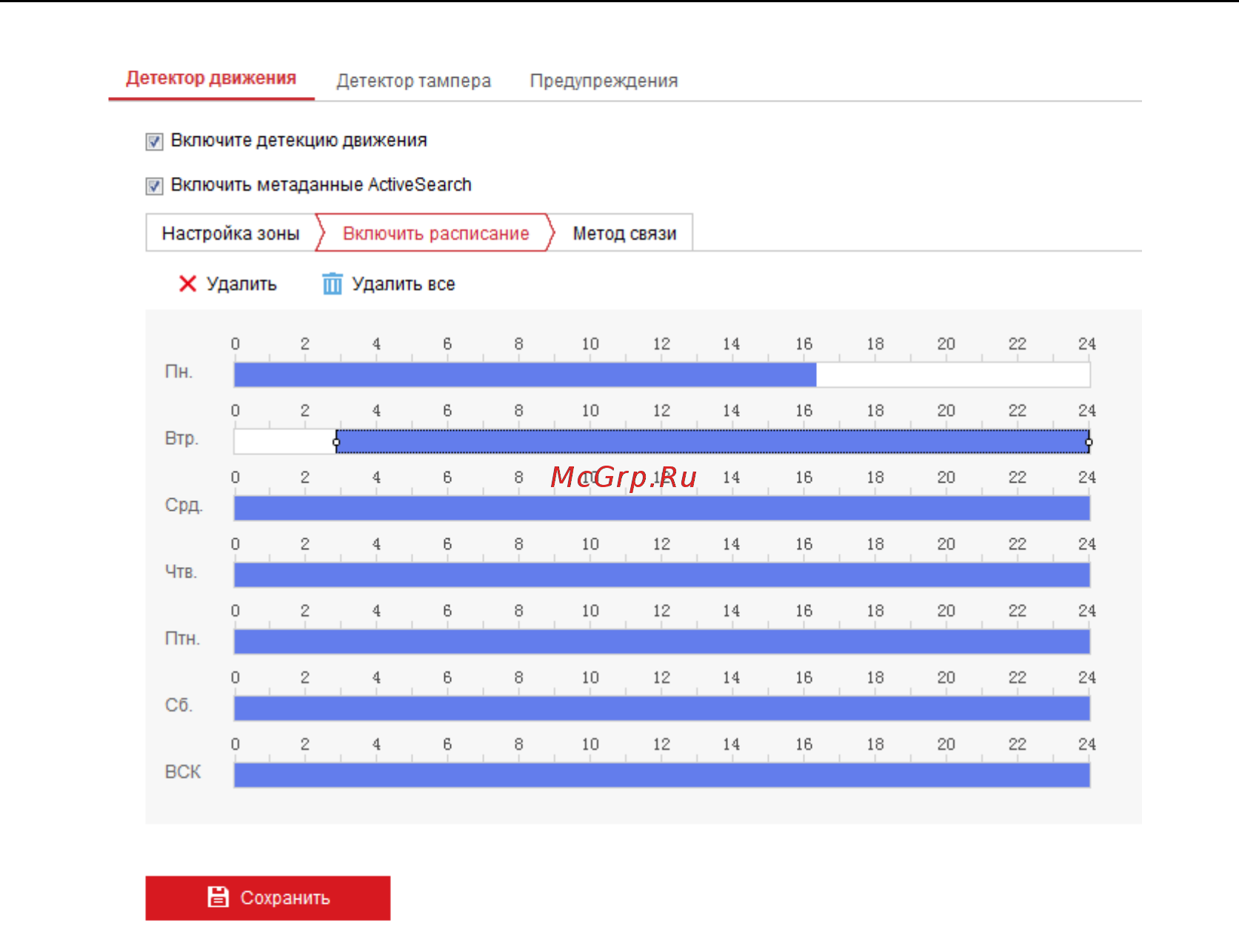
Task: Click the Включите детекцию движения label text
Action: [298, 141]
